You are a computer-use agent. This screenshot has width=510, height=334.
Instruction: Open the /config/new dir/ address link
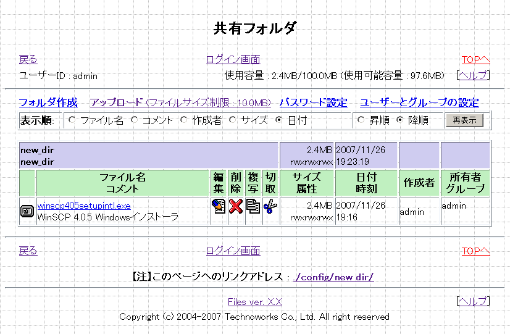tap(333, 277)
